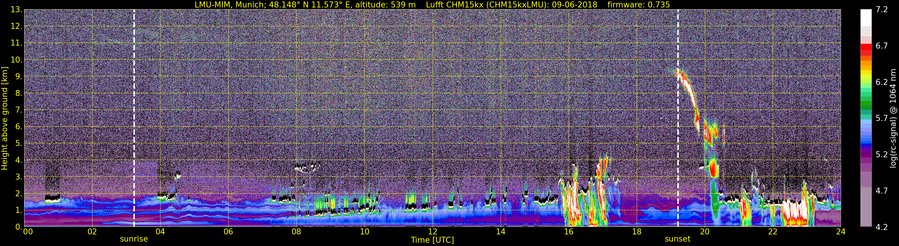The image size is (899, 246).
Task: Click the y-axis tick label '1.'
Action: click(19, 210)
